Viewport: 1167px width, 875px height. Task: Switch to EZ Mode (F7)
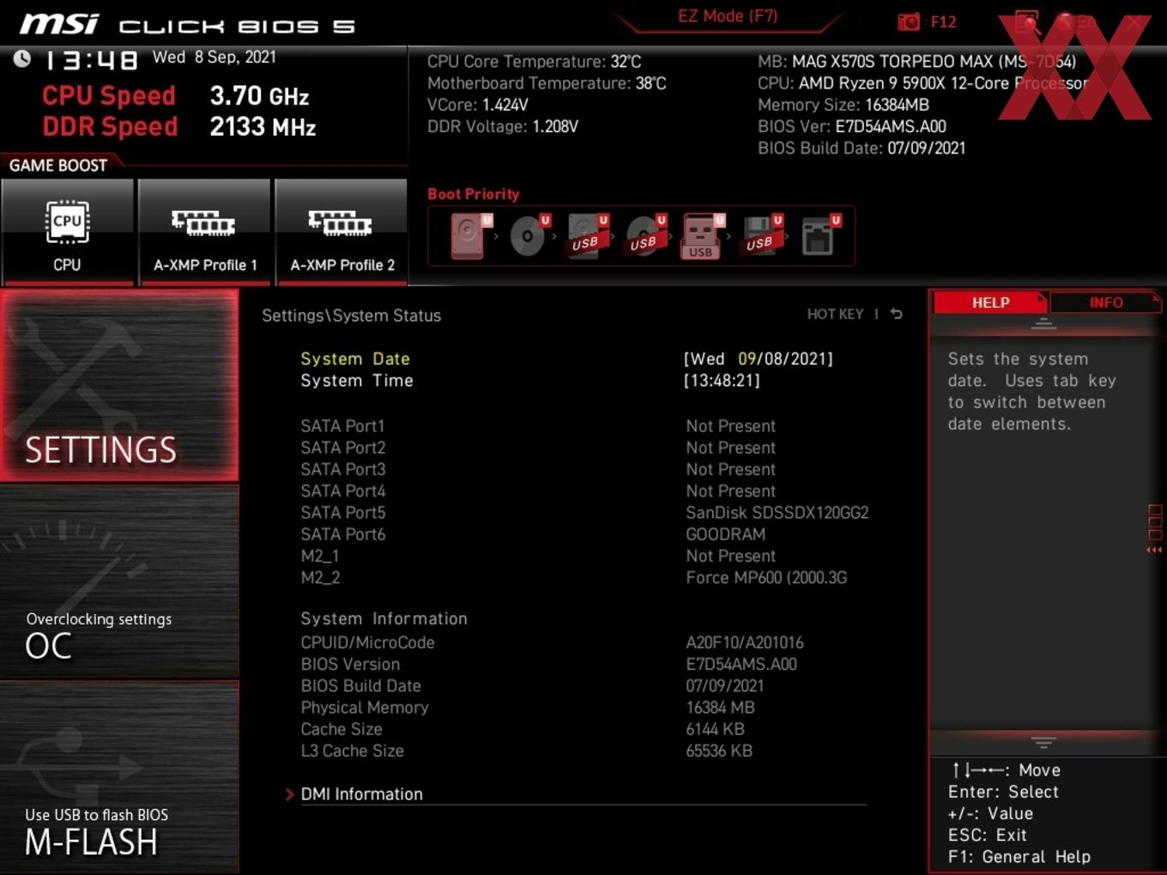(x=728, y=16)
